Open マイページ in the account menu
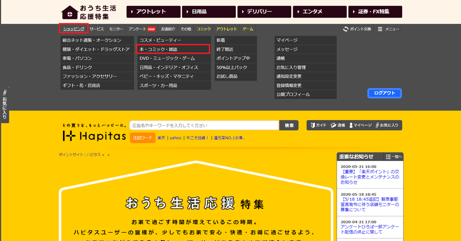The width and height of the screenshot is (461, 241). pos(305,40)
